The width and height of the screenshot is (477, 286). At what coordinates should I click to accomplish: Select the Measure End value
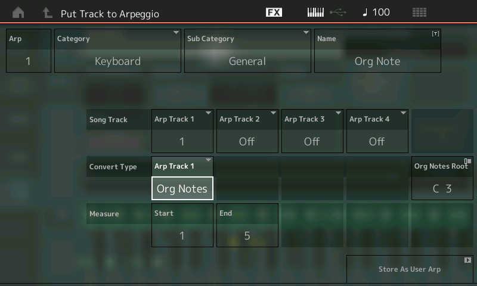247,225
